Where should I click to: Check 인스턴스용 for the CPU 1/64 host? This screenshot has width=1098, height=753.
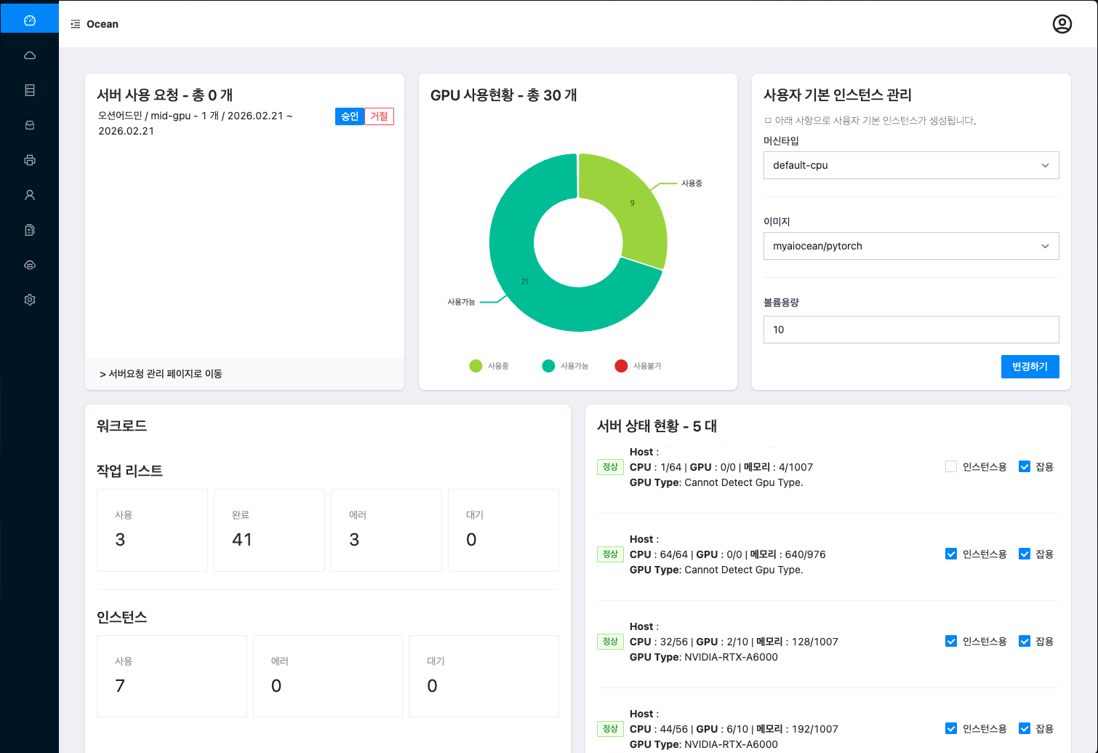(x=951, y=466)
